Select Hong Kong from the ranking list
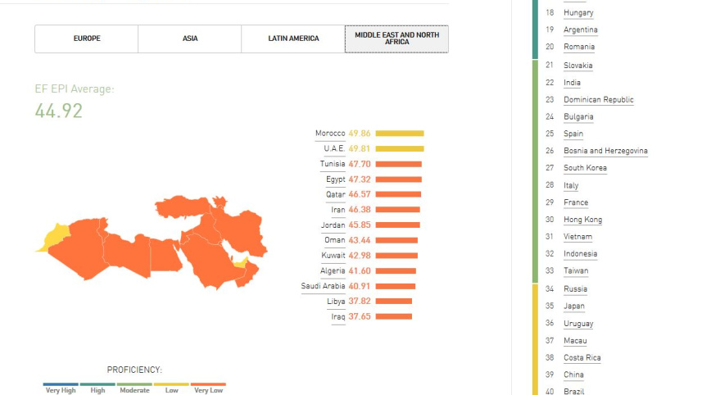702x395 pixels. (x=582, y=220)
